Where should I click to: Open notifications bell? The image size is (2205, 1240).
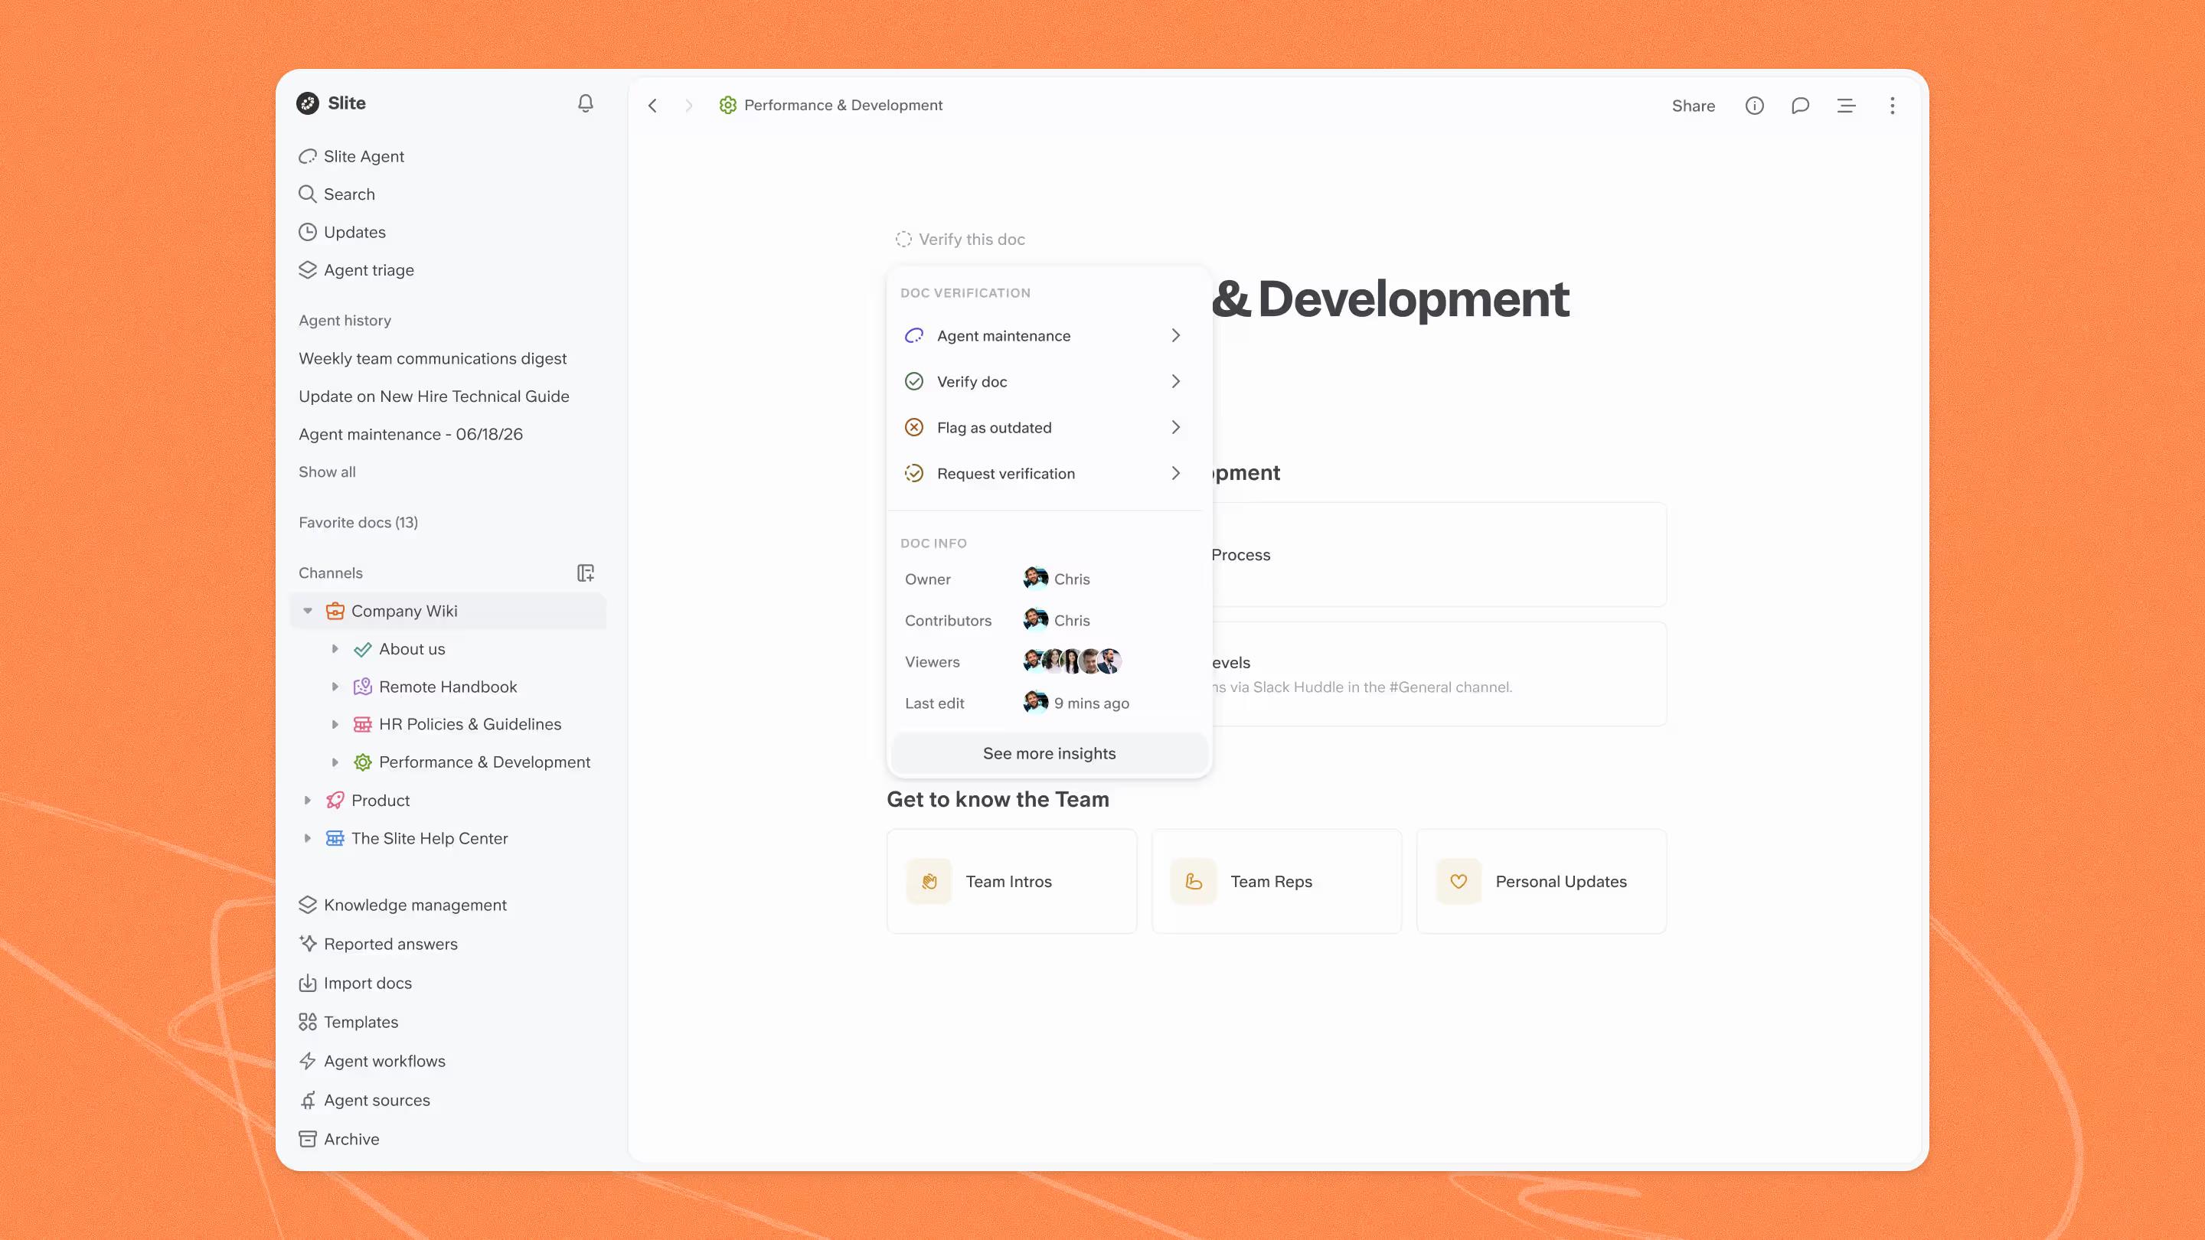pos(586,103)
